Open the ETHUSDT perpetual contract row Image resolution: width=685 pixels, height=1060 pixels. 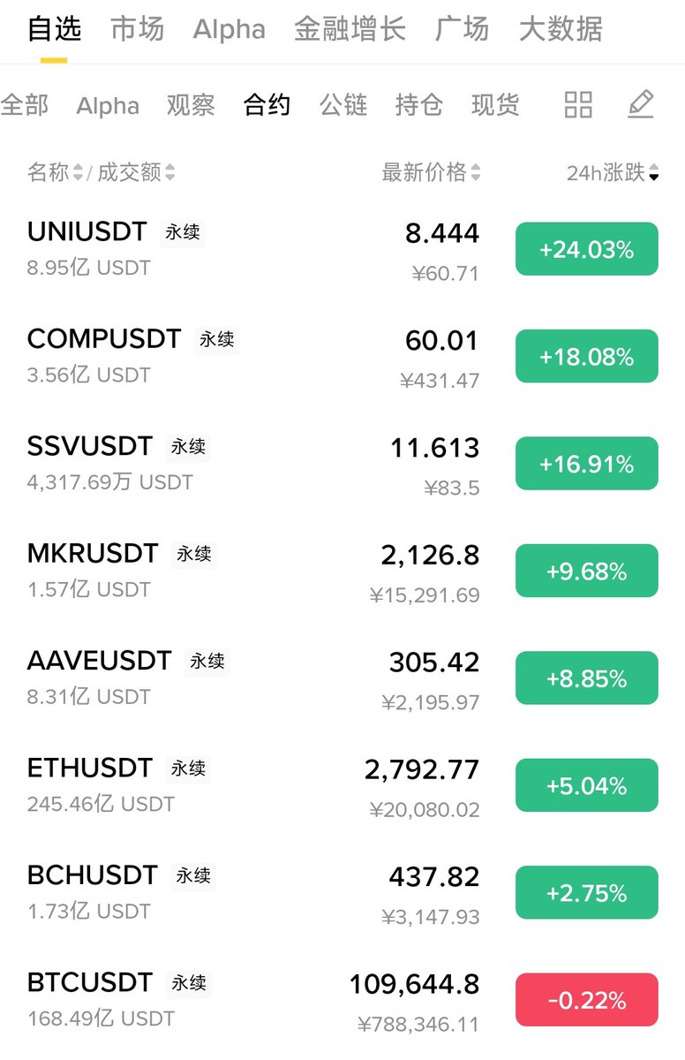point(342,785)
